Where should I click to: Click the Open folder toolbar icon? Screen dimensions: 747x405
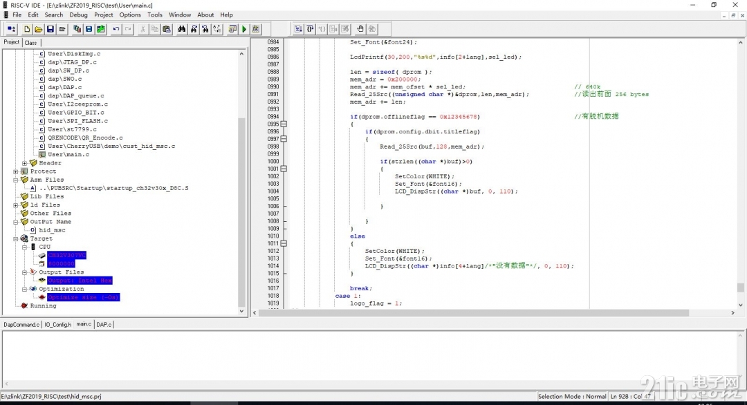click(39, 29)
